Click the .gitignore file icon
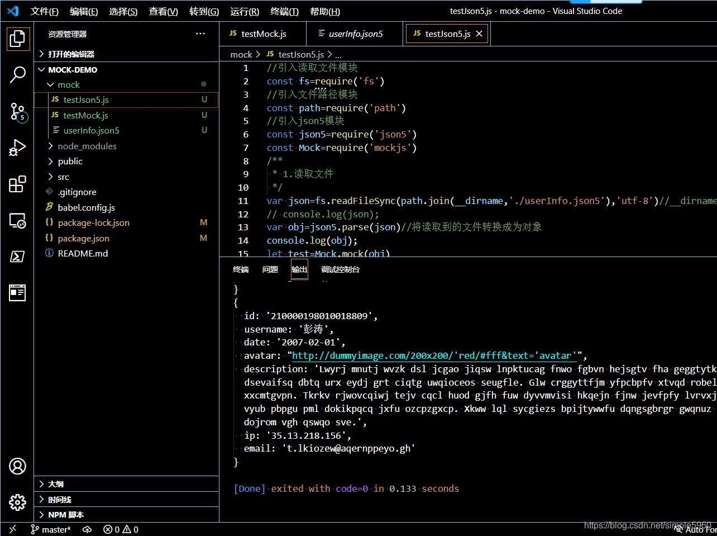This screenshot has width=717, height=536. click(x=49, y=192)
